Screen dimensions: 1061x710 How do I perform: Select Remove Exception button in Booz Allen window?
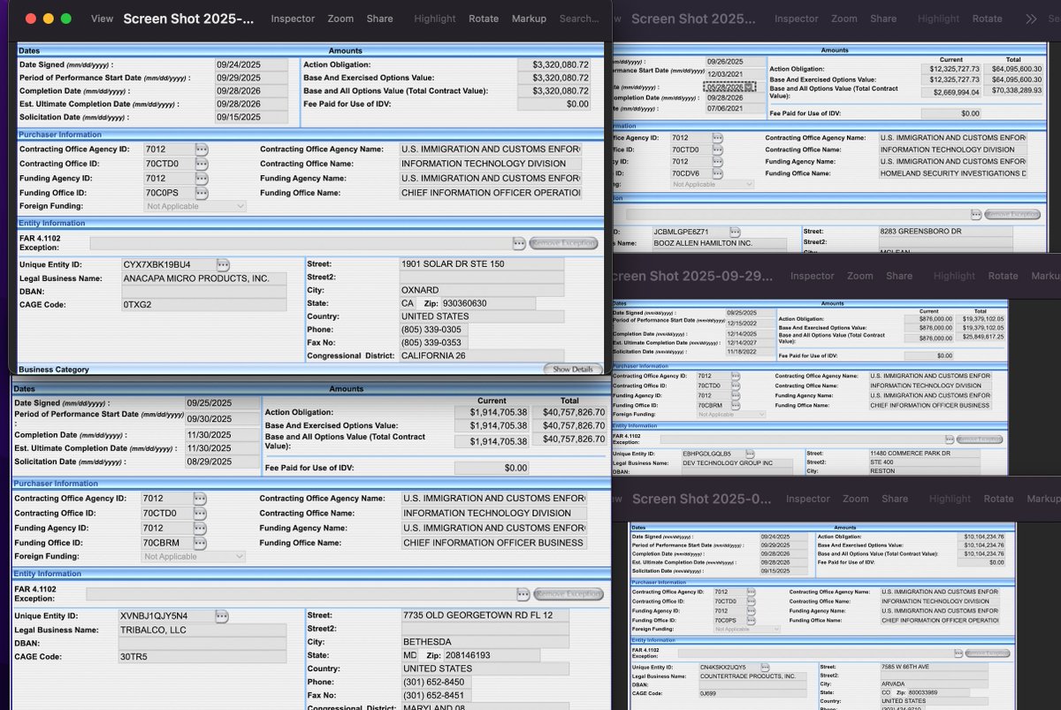[1011, 214]
